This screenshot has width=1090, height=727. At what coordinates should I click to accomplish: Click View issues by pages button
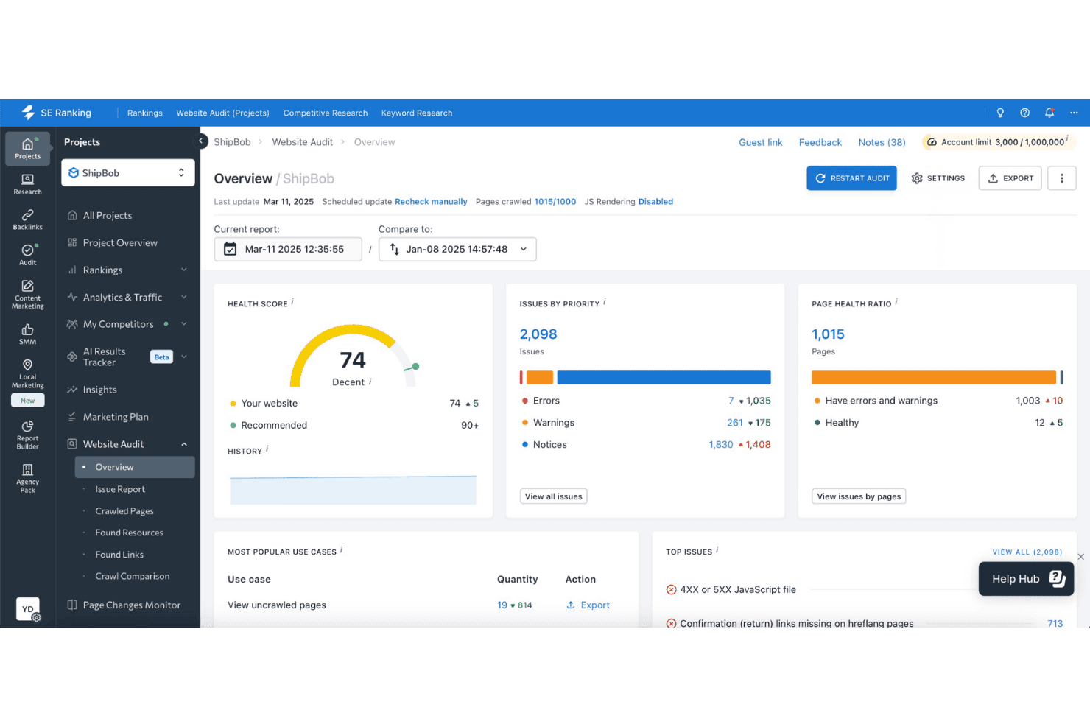[859, 496]
